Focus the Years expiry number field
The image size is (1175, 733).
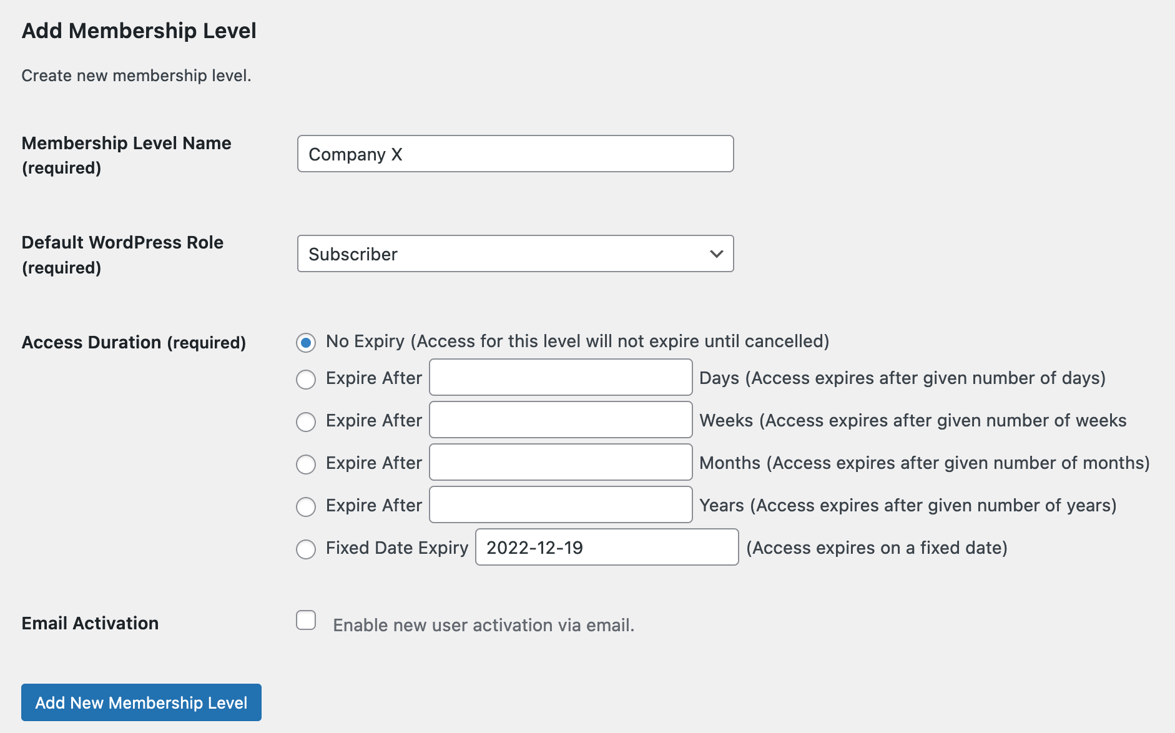click(561, 504)
